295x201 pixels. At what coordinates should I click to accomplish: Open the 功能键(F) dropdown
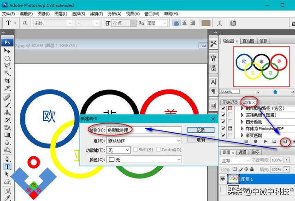click(118, 150)
